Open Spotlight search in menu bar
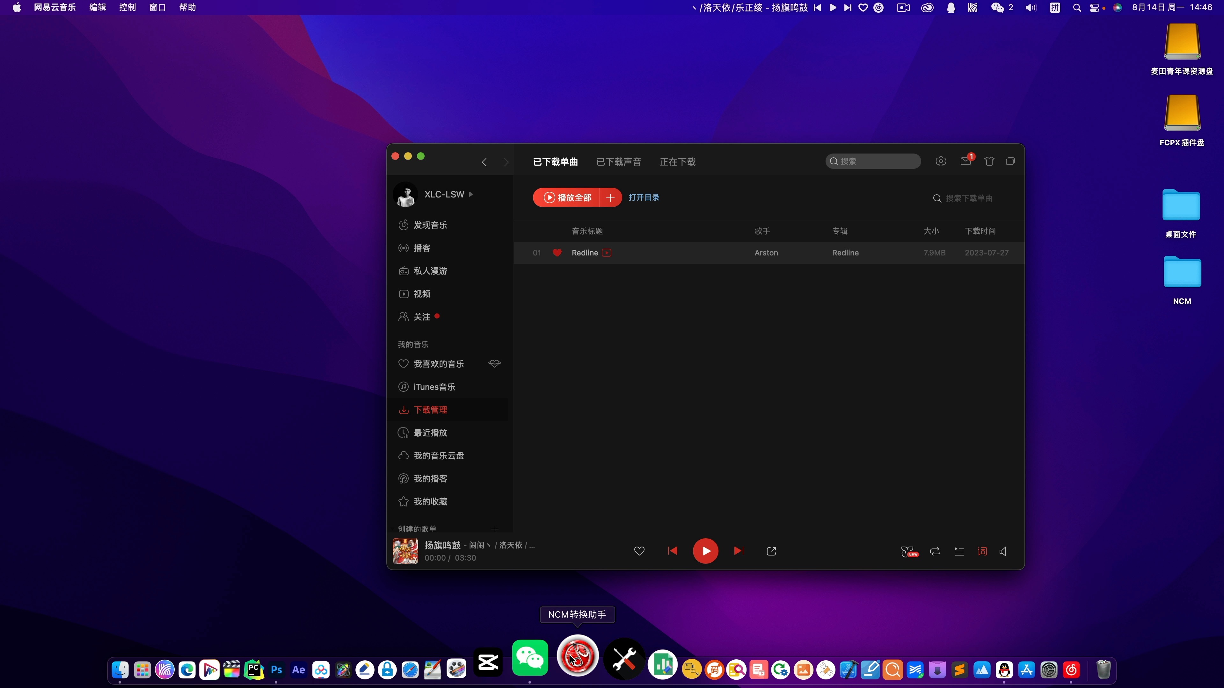Viewport: 1224px width, 688px height. pyautogui.click(x=1077, y=8)
